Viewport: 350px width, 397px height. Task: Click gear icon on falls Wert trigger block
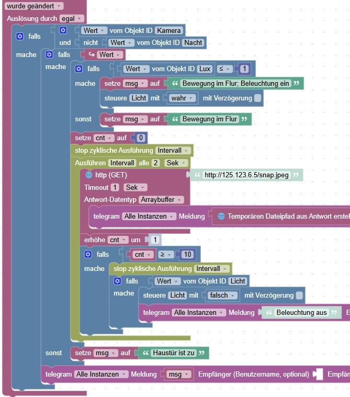click(x=49, y=54)
